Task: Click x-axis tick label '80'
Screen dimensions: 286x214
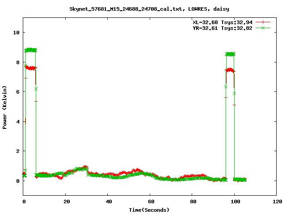Action: 193,202
